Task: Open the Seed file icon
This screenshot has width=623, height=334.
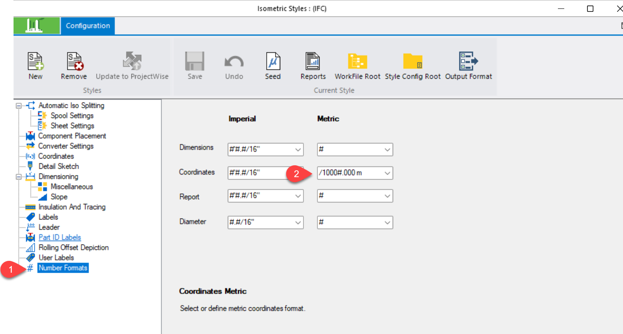Action: coord(273,62)
